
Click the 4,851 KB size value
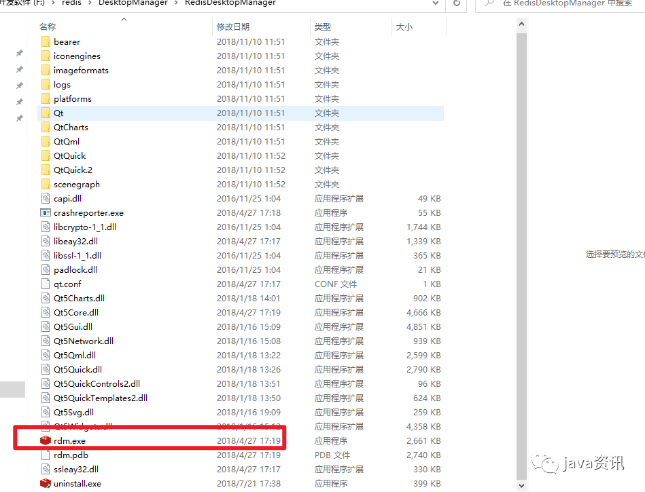click(423, 327)
